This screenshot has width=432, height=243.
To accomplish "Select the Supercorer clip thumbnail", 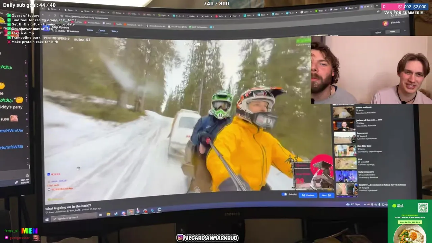I will (x=345, y=137).
